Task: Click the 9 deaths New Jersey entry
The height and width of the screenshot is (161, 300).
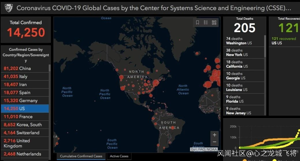Action: pos(244,110)
